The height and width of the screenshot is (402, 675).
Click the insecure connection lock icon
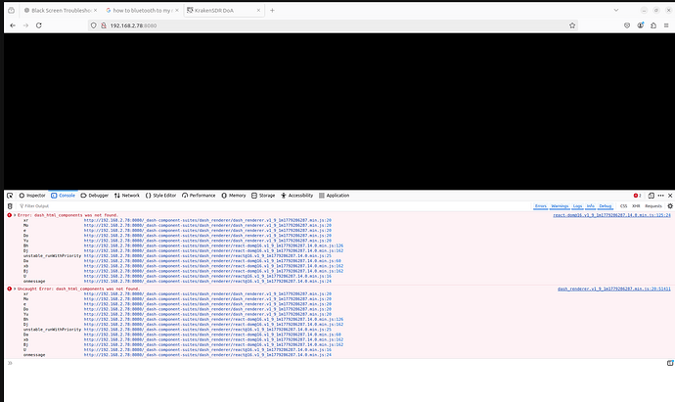pos(104,25)
